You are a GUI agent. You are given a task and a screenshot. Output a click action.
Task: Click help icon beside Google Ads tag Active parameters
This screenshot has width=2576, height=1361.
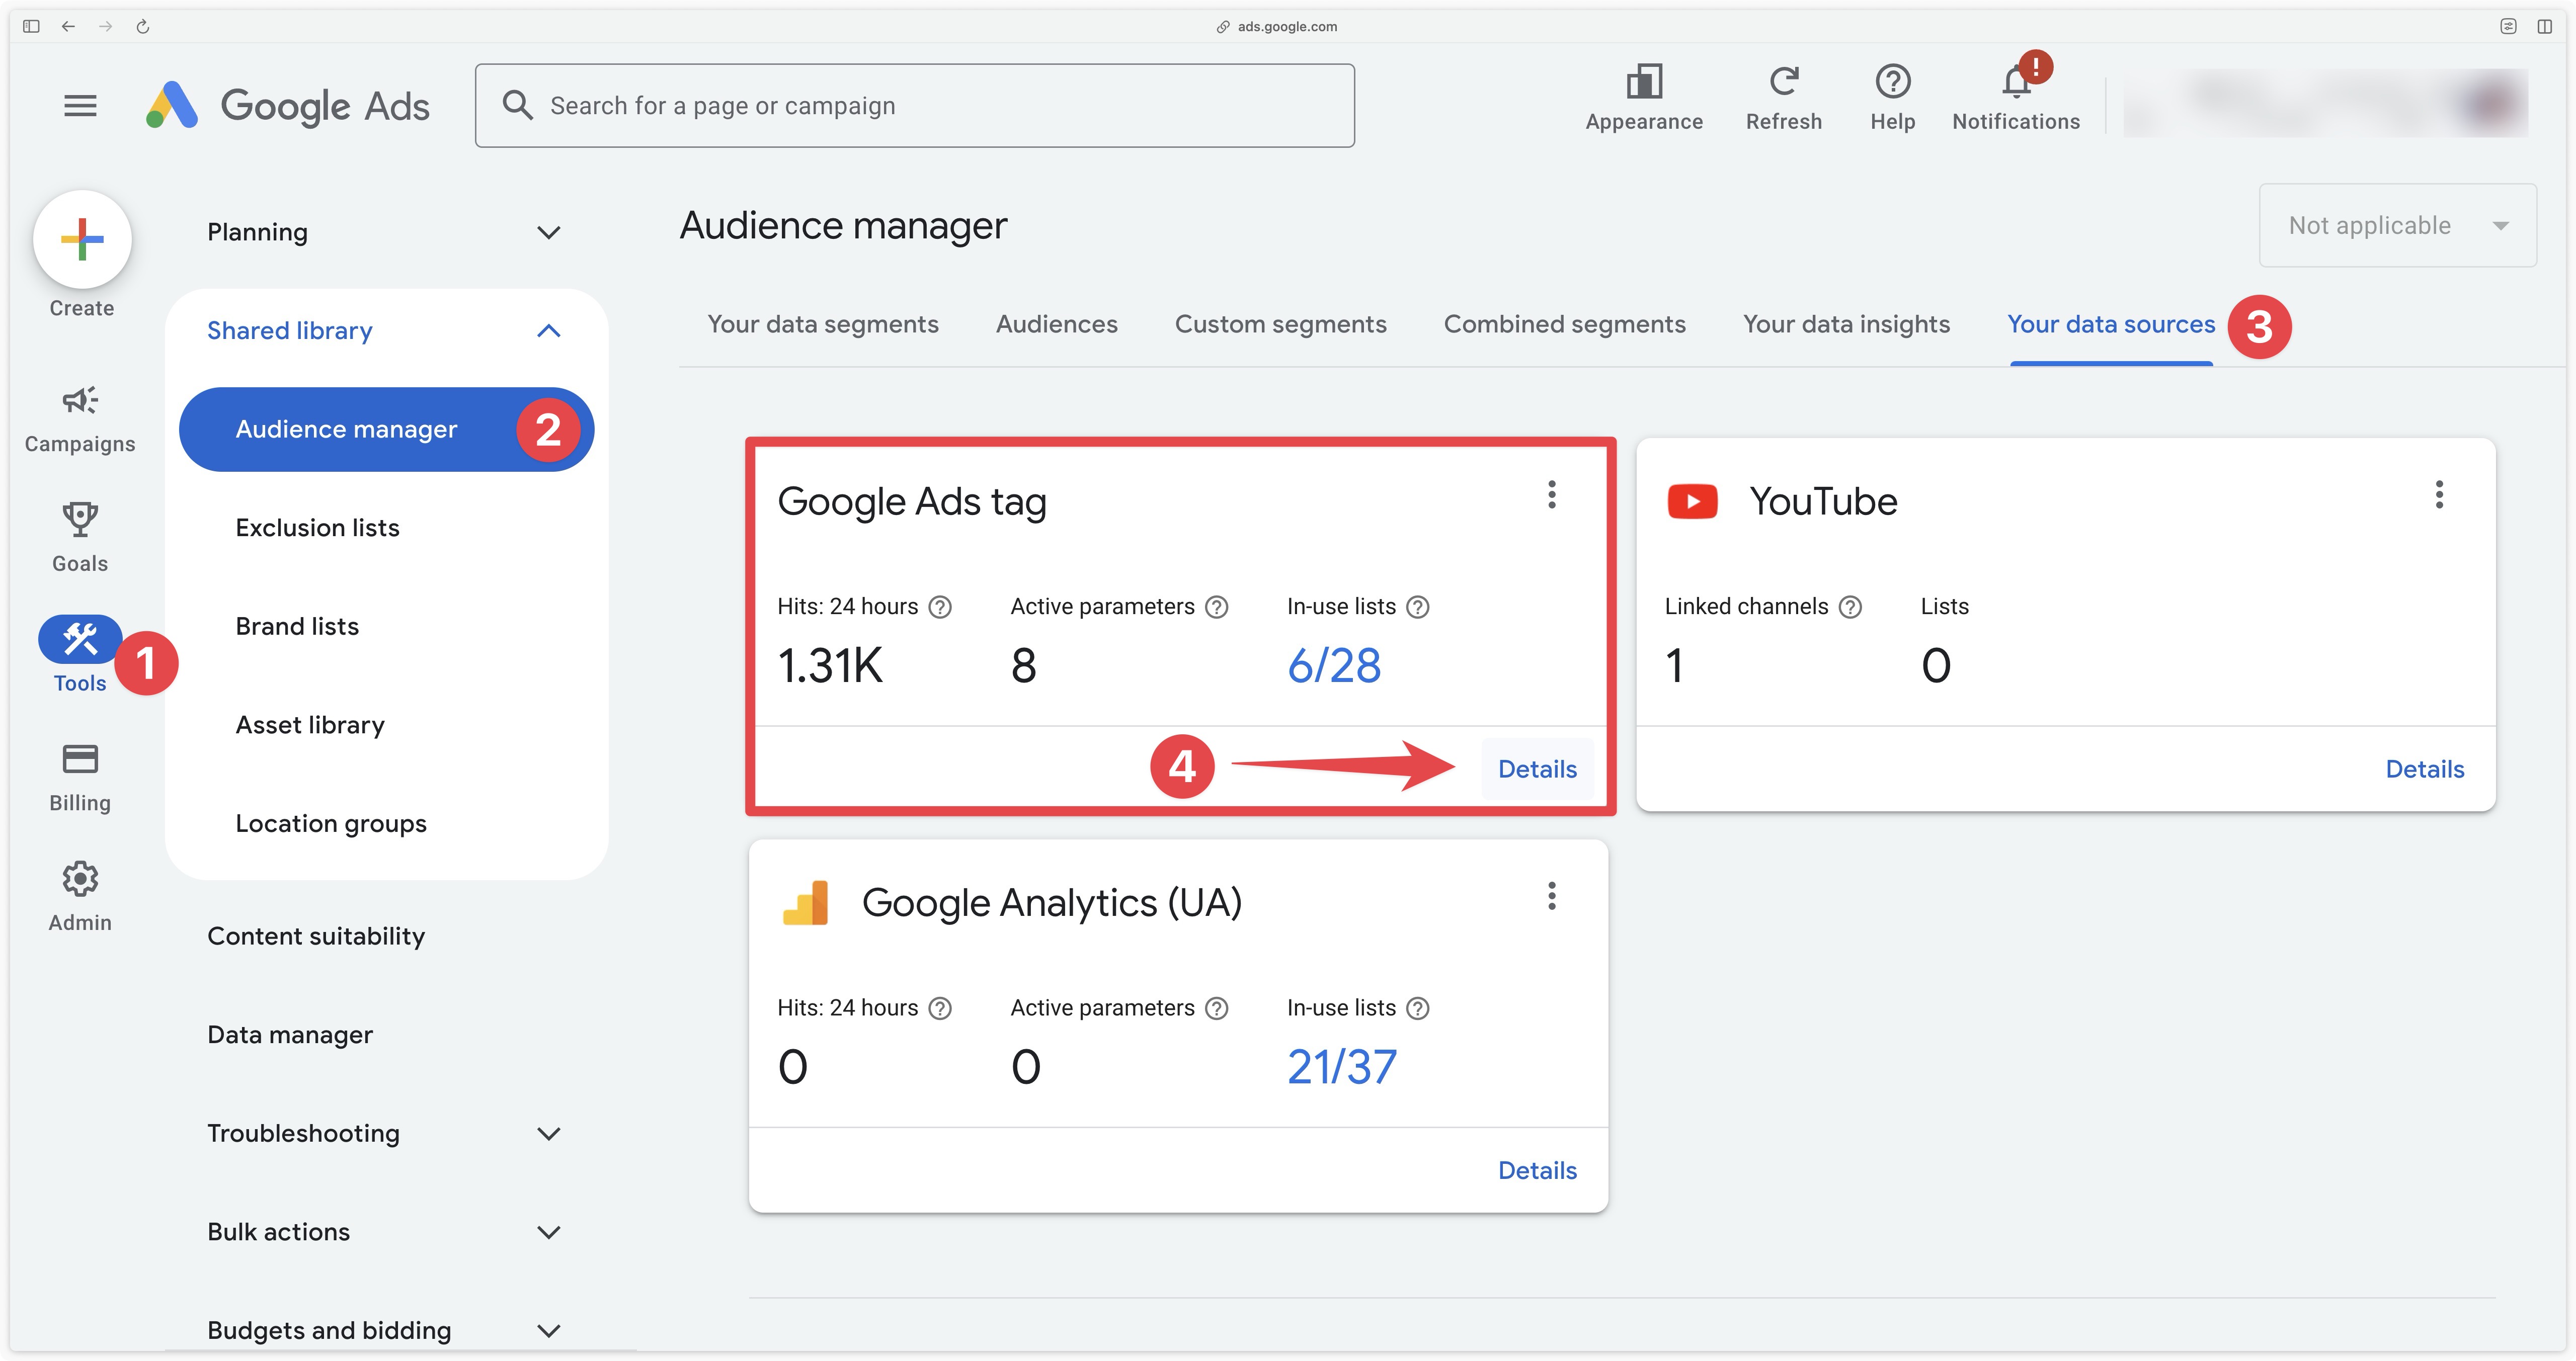point(1216,607)
